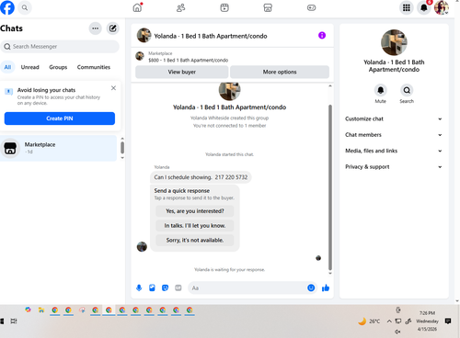Image resolution: width=460 pixels, height=338 pixels.
Task: Open Marketplace icon in top bar
Action: [x=268, y=7]
